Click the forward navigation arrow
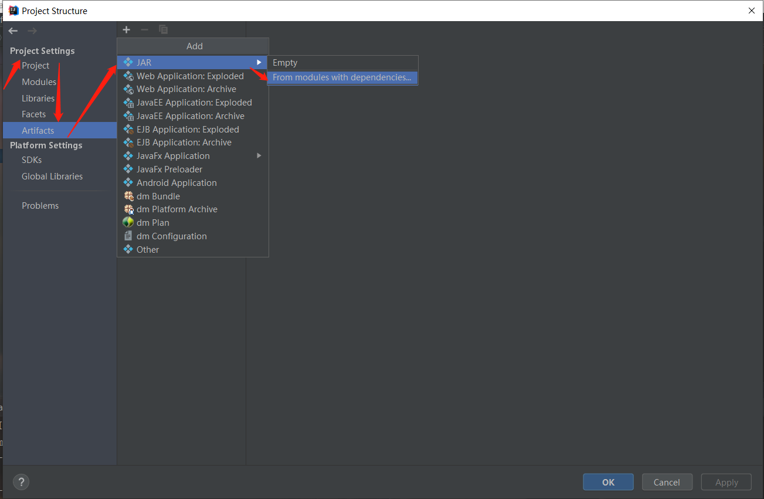This screenshot has width=764, height=499. point(32,30)
